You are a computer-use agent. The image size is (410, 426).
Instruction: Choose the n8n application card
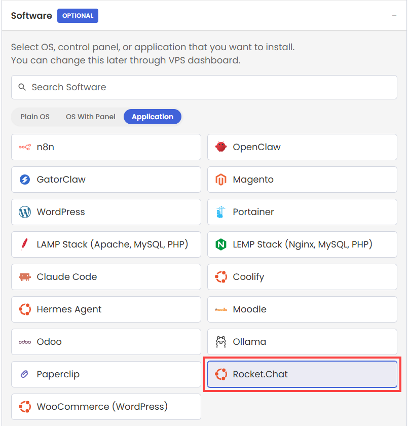pos(106,147)
